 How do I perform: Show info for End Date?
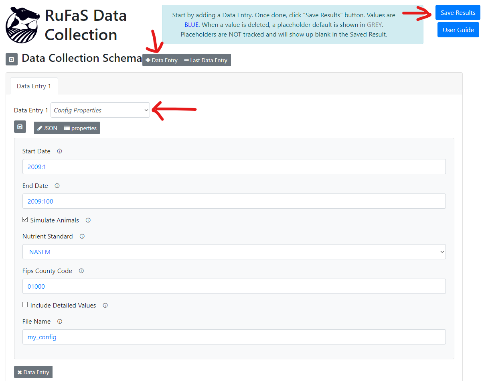pos(57,186)
